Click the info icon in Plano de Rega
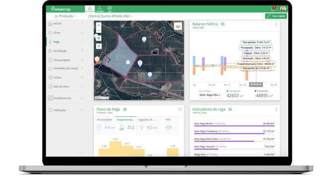This screenshot has height=179, width=331. coord(180,109)
